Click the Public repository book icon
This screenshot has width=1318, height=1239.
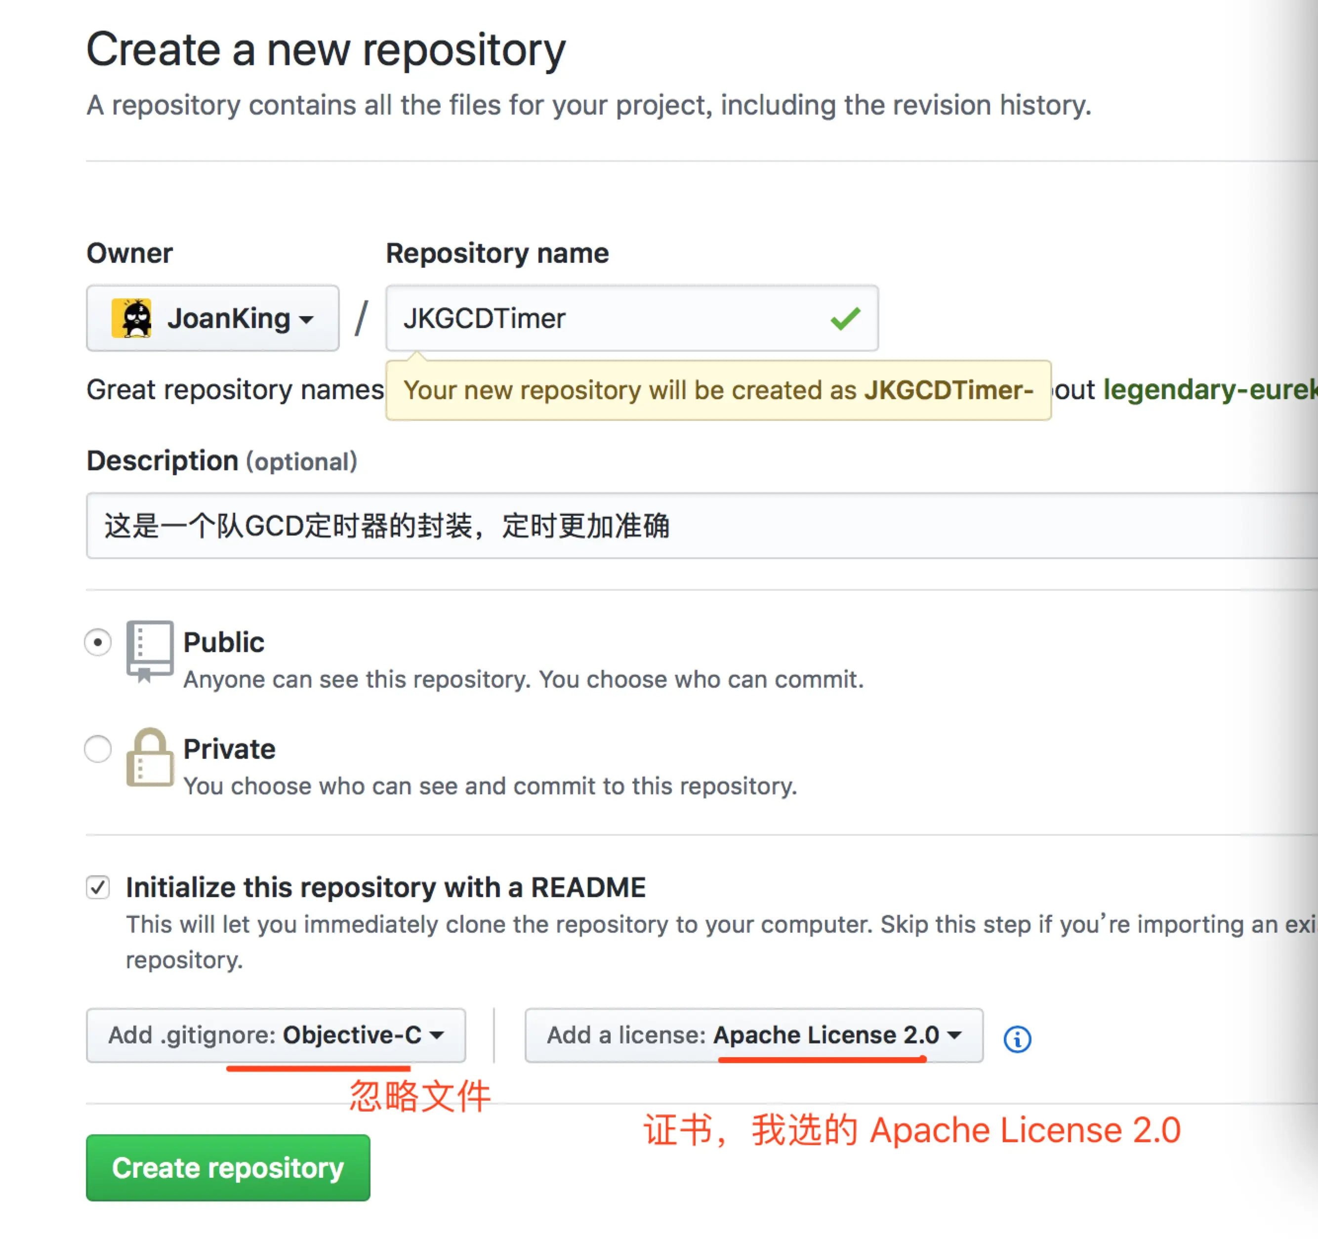(x=150, y=651)
